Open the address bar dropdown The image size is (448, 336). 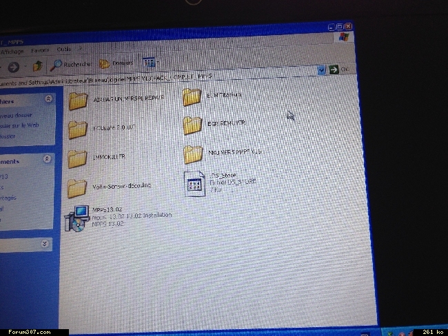coord(321,70)
